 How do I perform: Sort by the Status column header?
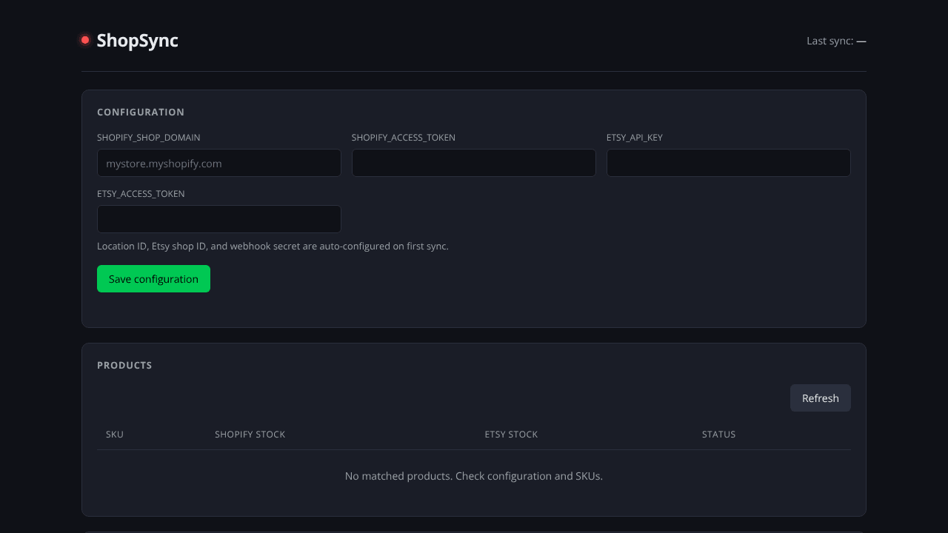coord(718,435)
